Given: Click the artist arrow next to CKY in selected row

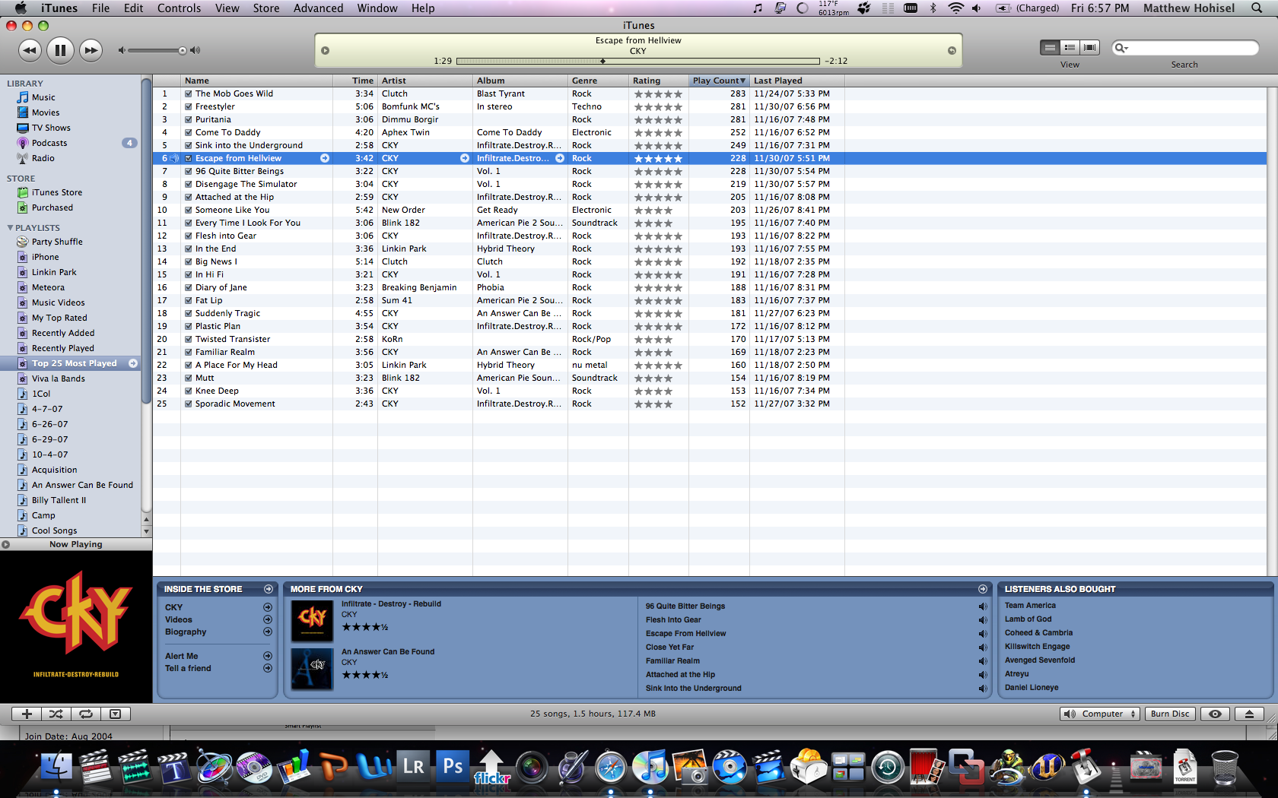Looking at the screenshot, I should pos(465,158).
